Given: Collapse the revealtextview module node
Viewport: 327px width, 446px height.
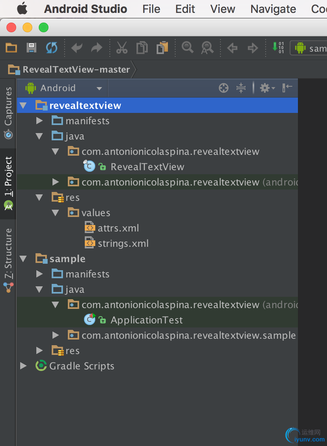Looking at the screenshot, I should pos(23,106).
